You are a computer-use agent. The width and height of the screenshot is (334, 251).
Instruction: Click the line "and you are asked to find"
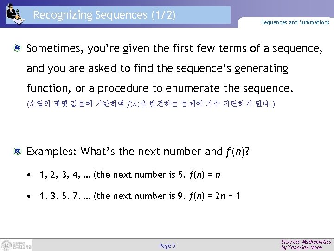click(x=157, y=69)
